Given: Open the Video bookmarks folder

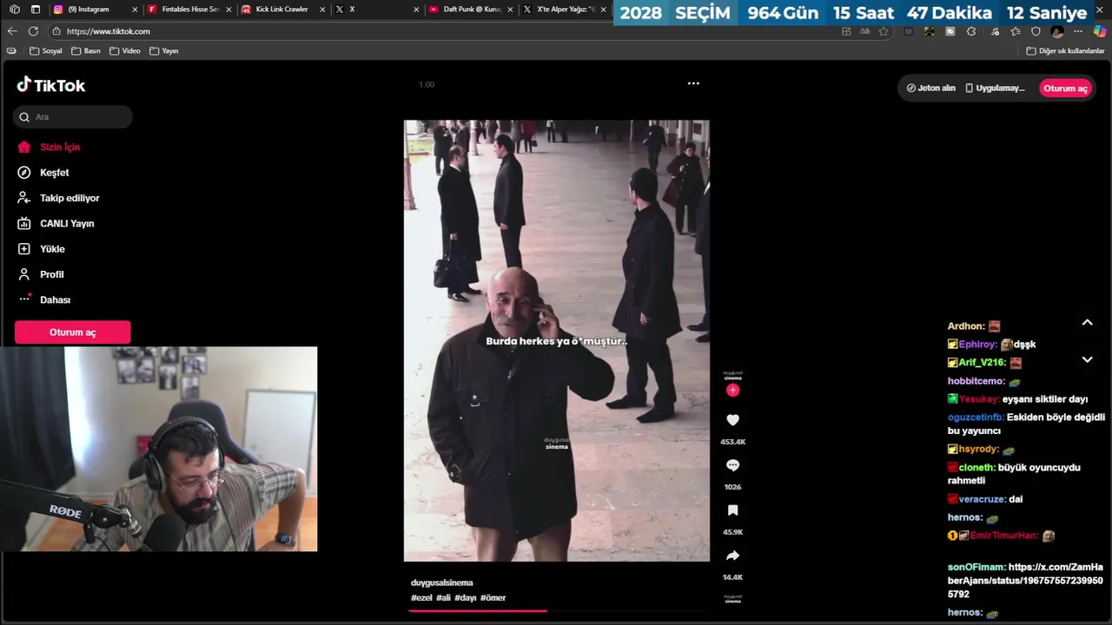Looking at the screenshot, I should pos(125,51).
